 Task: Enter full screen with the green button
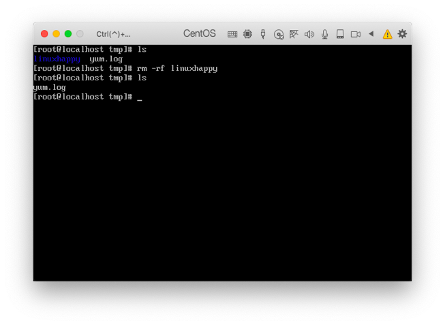pos(68,34)
